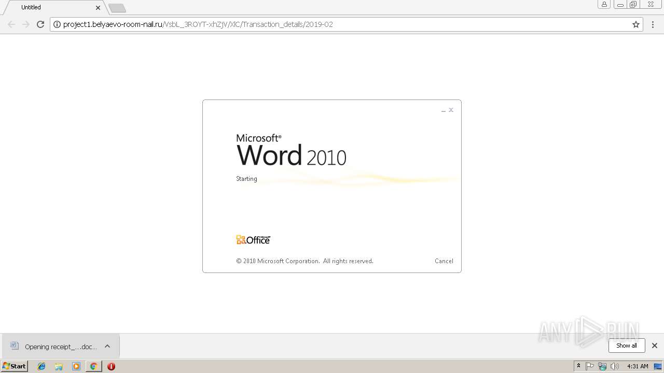Open Windows Media Player from taskbar

[76, 366]
